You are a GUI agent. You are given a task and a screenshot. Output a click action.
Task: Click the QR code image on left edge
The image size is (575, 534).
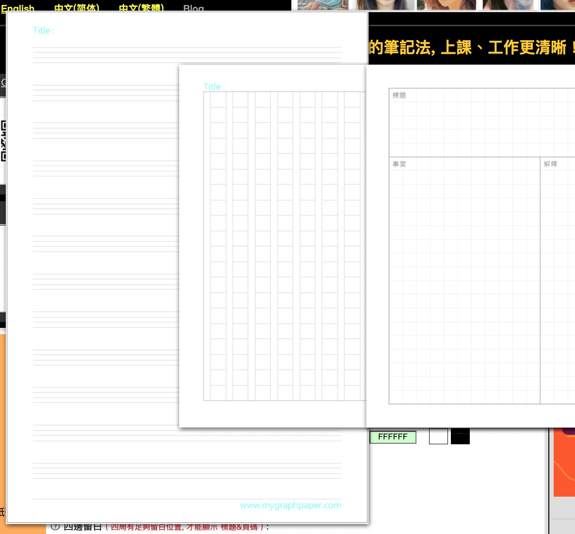tap(3, 141)
